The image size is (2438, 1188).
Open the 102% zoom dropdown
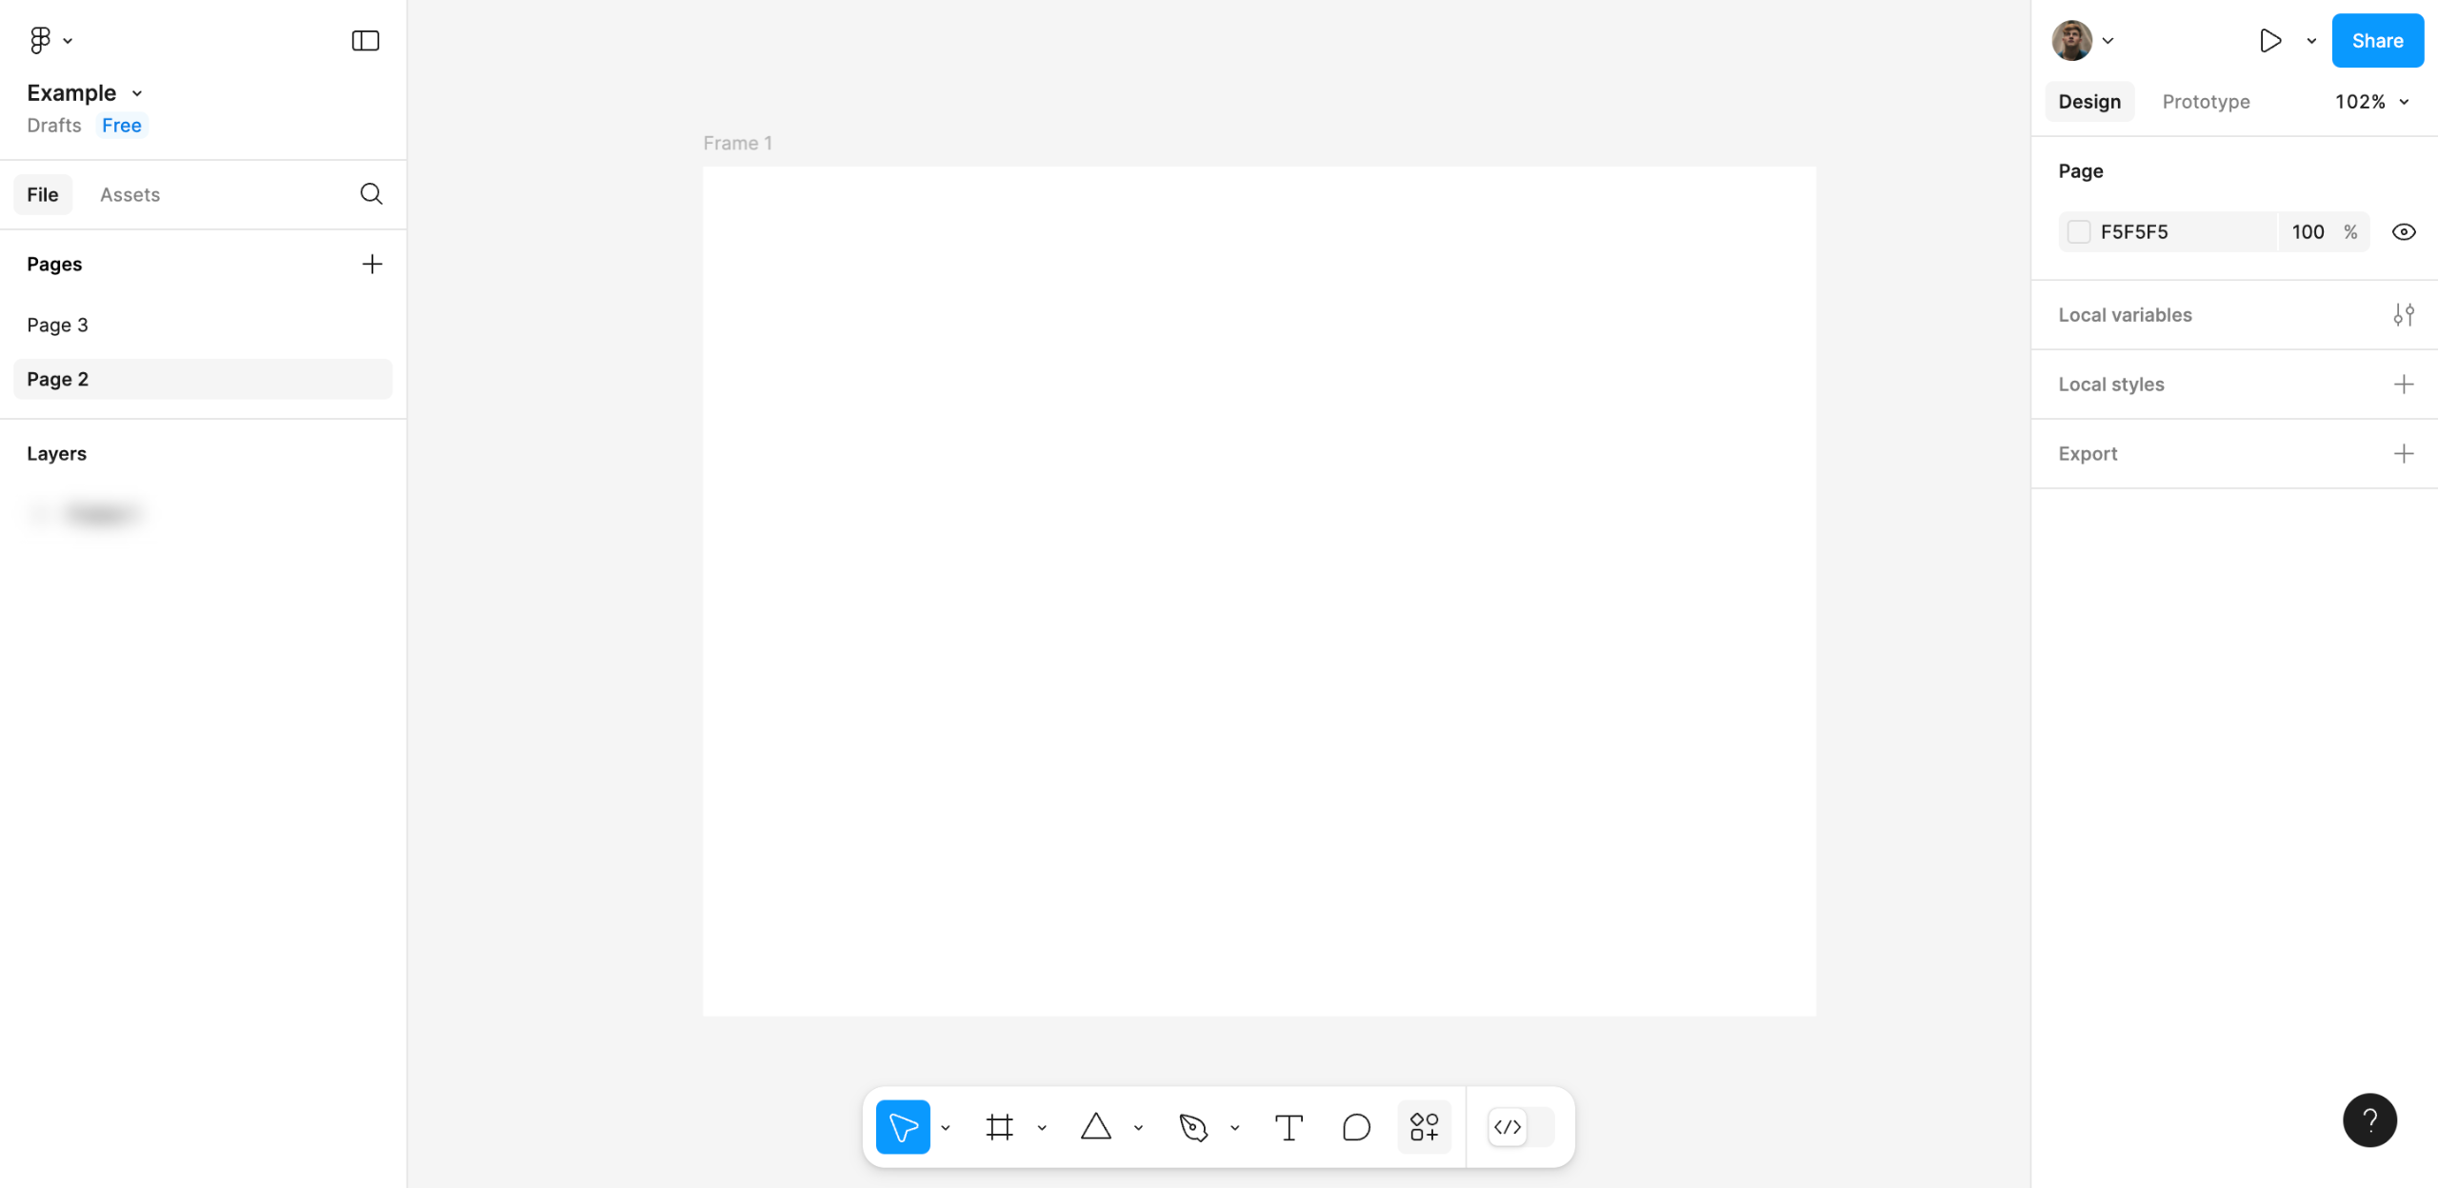[2371, 102]
